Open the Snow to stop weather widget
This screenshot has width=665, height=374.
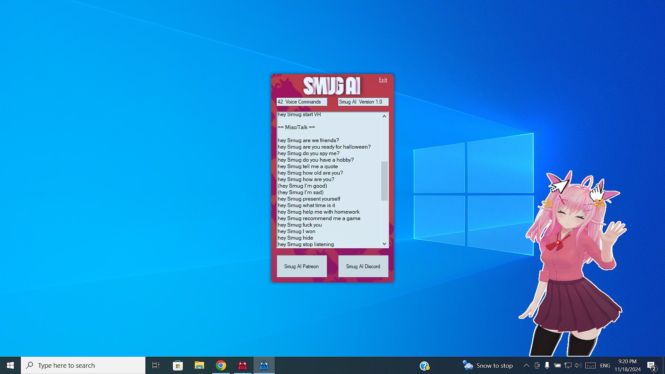pos(488,365)
